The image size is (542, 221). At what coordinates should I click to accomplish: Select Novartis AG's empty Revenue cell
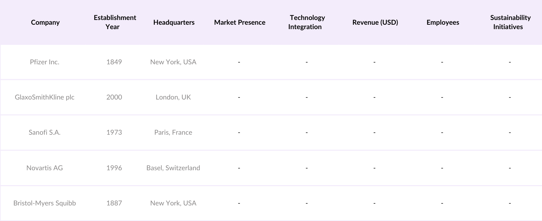pos(374,168)
